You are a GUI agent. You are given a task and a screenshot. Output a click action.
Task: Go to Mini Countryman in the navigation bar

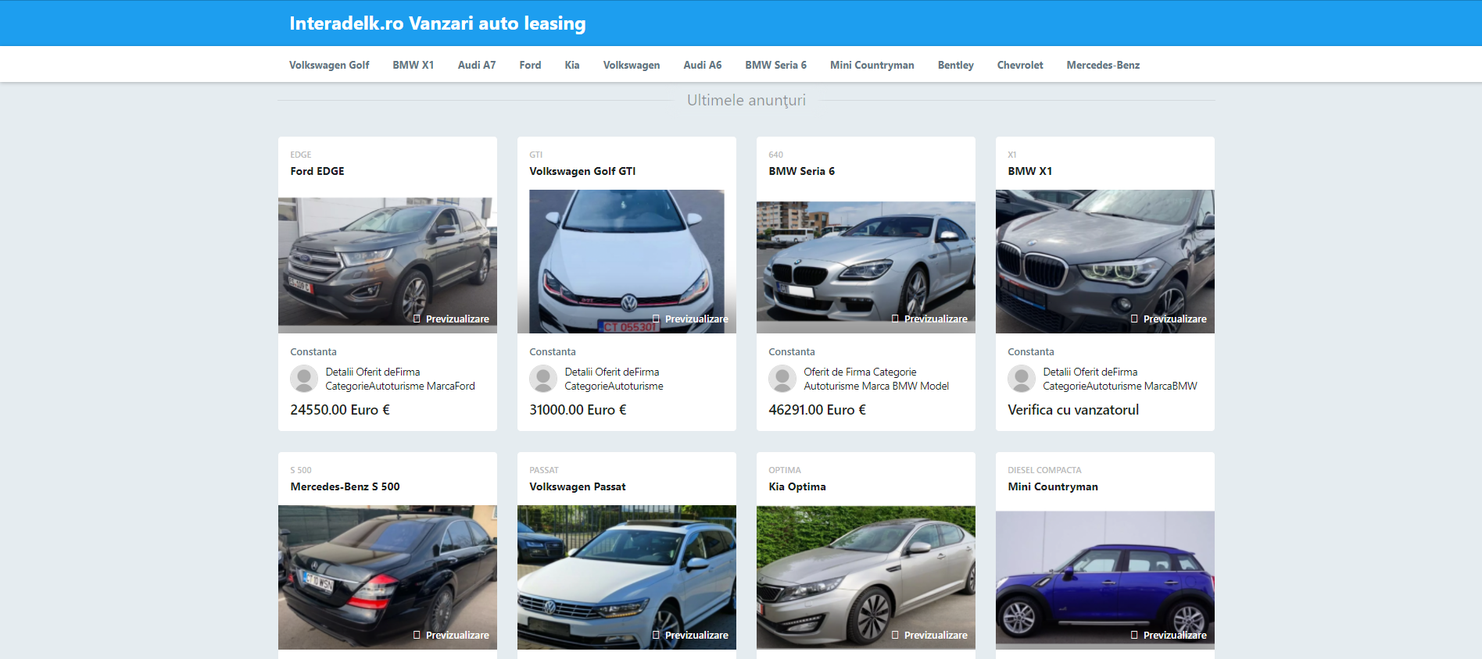[x=872, y=65]
